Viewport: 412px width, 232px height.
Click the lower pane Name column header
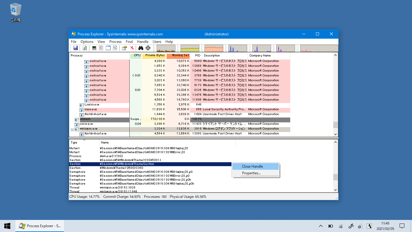pyautogui.click(x=167, y=143)
